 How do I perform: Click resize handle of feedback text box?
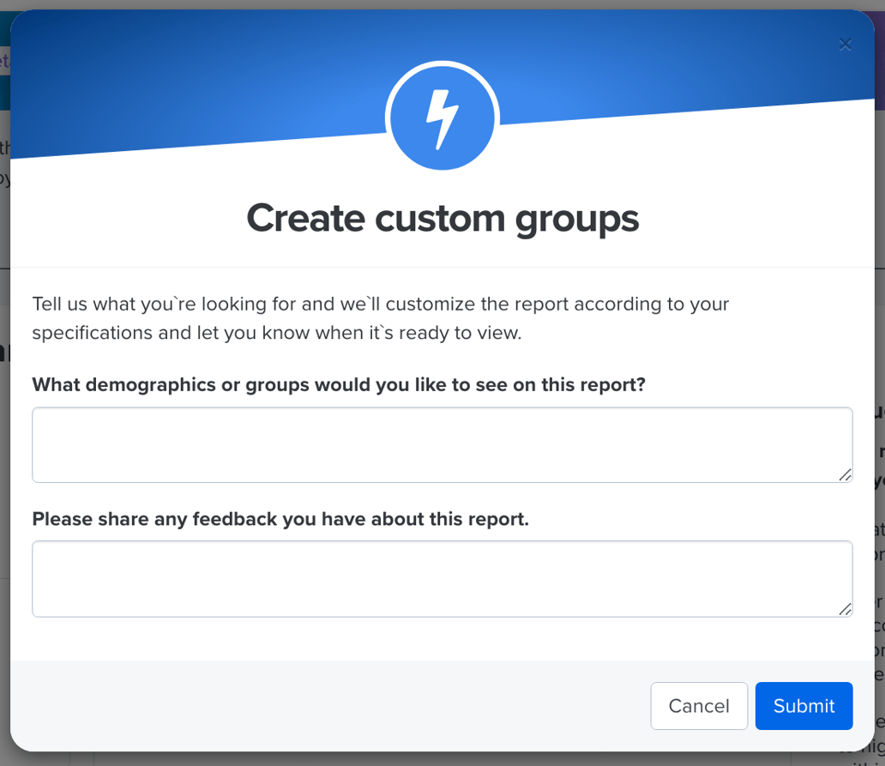tap(845, 608)
